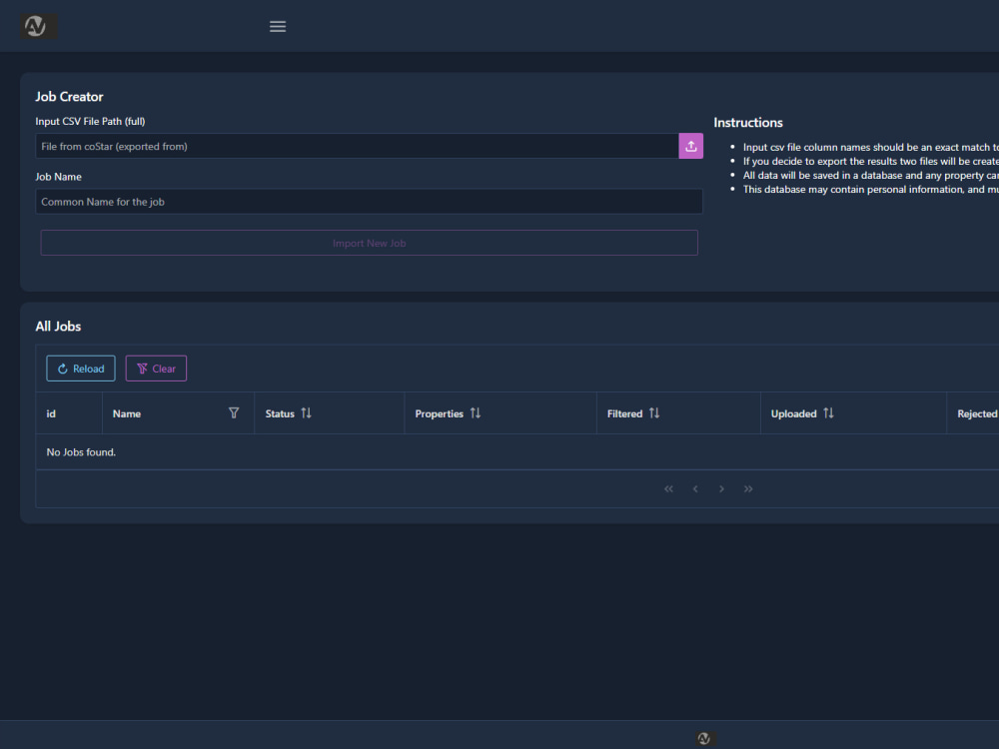
Task: Click the instruction starting 'If you decide to export'
Action: pos(870,161)
